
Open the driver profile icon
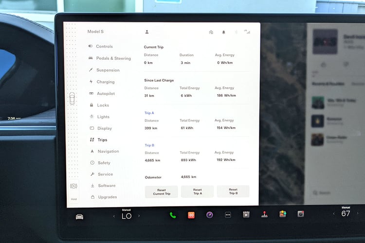click(x=147, y=32)
